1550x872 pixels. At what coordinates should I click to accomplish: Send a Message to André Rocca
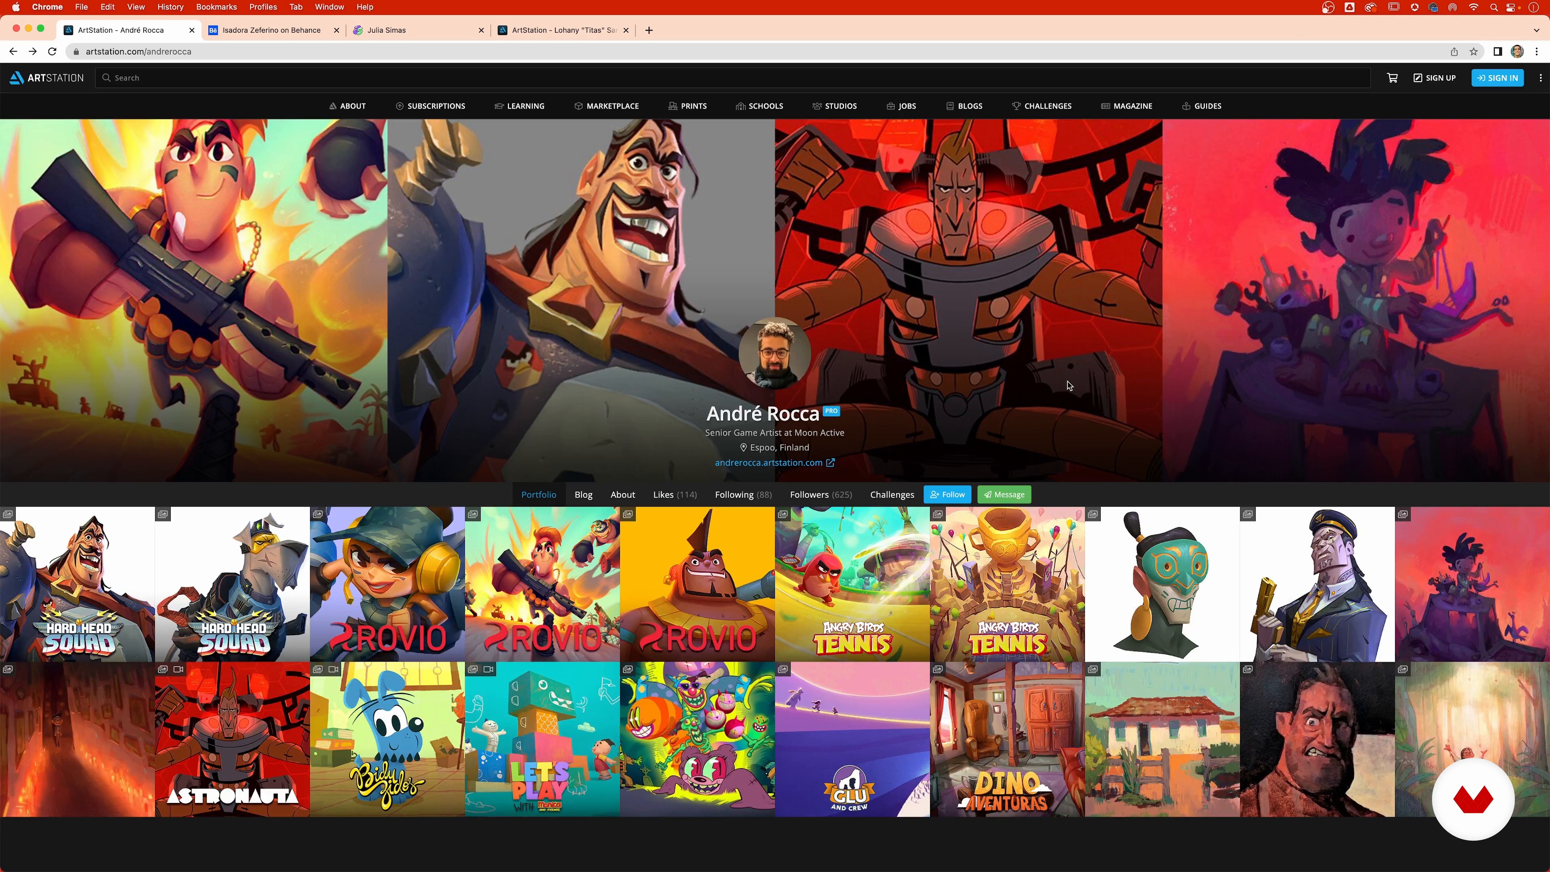[1004, 495]
